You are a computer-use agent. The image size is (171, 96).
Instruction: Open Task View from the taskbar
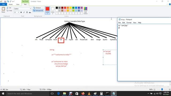52,94
